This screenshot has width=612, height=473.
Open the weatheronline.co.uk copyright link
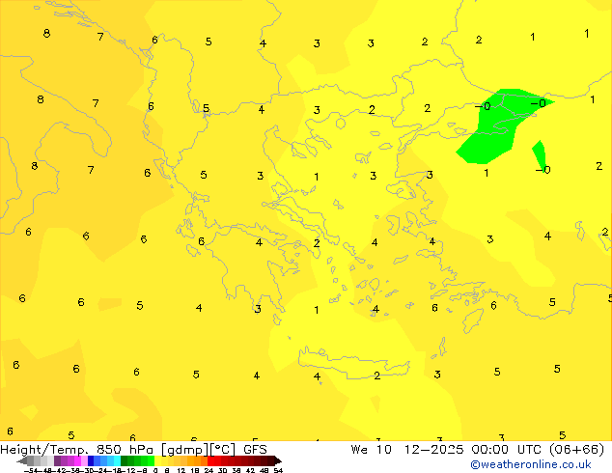tap(530, 464)
